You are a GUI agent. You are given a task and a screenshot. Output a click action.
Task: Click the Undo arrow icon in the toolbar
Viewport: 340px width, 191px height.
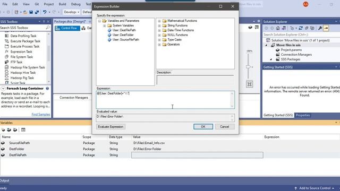[45, 12]
